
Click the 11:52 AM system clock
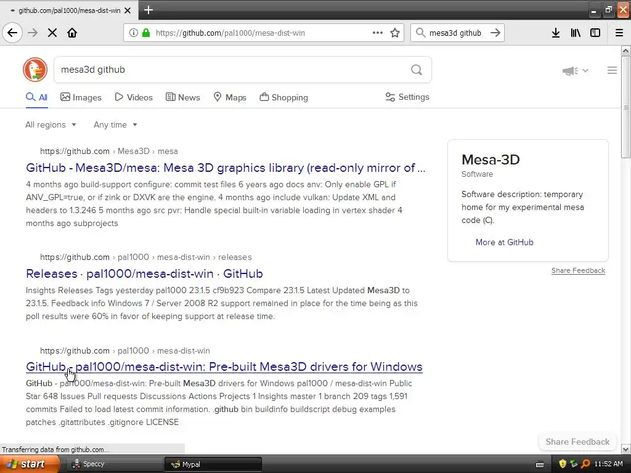(608, 464)
